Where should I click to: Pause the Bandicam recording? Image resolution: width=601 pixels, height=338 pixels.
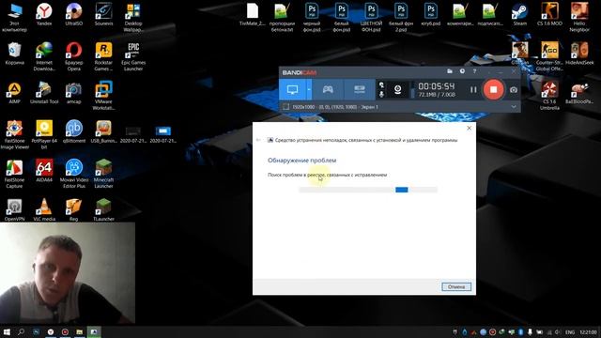click(473, 90)
